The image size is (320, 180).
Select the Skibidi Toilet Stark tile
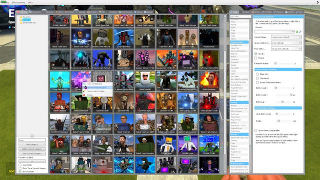click(59, 38)
